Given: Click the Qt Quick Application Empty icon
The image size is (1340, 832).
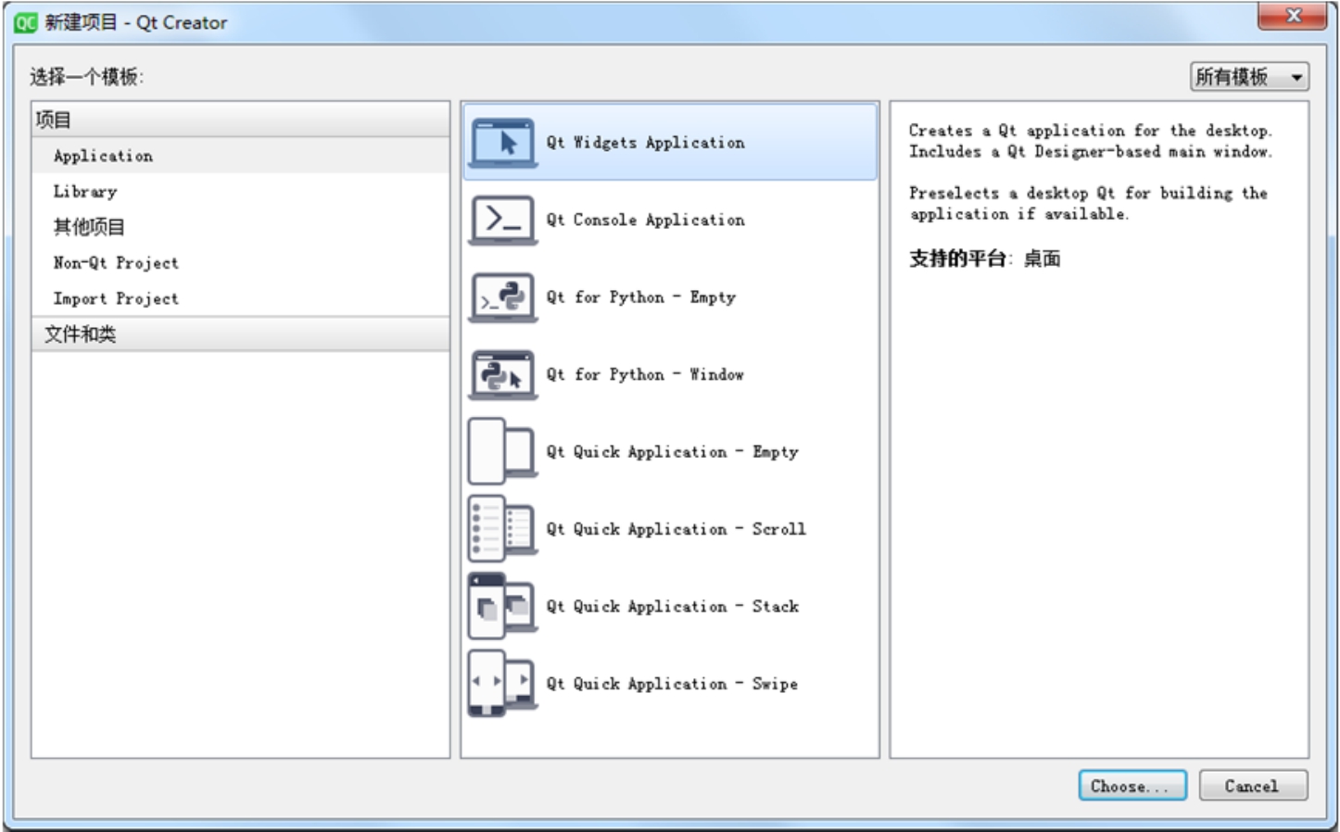Looking at the screenshot, I should click(x=502, y=451).
